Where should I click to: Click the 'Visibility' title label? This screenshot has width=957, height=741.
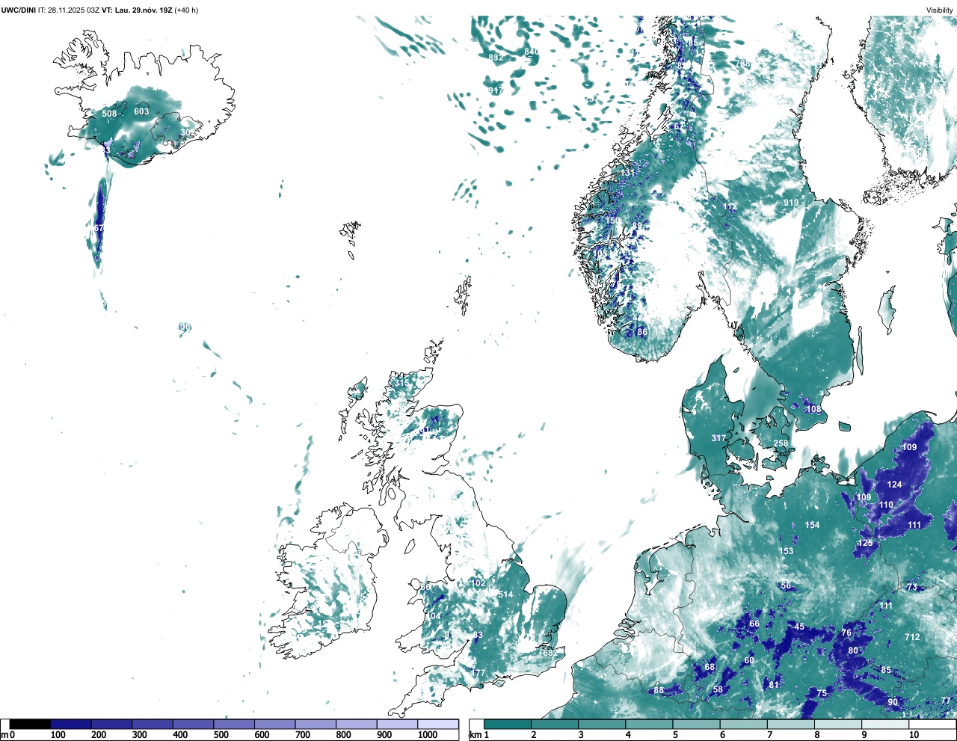(939, 10)
